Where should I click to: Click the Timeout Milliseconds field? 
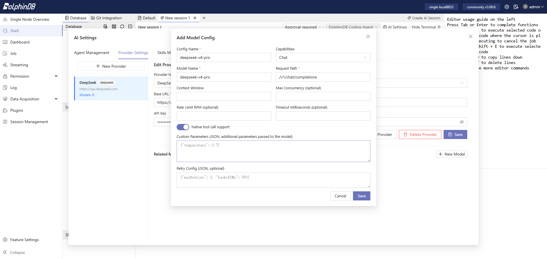point(323,116)
